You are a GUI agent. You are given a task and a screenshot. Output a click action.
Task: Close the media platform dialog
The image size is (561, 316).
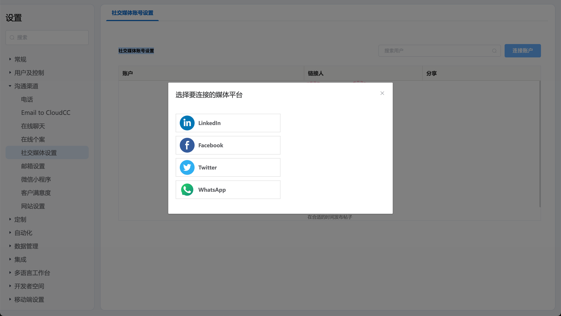point(382,93)
